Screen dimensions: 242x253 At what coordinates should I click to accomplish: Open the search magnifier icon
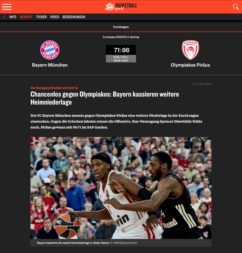click(235, 7)
